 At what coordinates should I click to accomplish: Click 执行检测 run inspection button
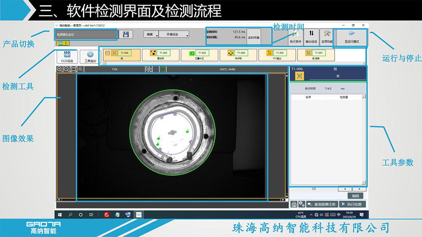[352, 204]
